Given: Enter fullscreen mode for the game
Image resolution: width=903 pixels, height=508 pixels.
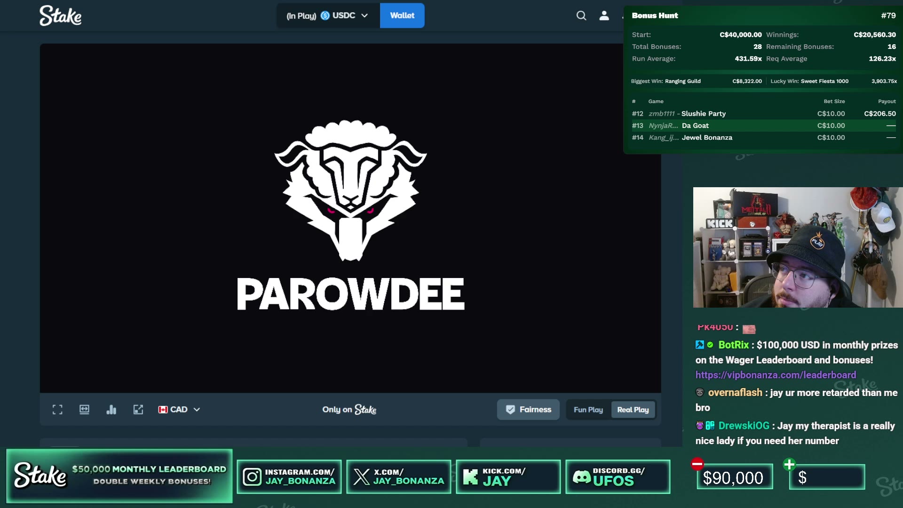Looking at the screenshot, I should point(57,410).
